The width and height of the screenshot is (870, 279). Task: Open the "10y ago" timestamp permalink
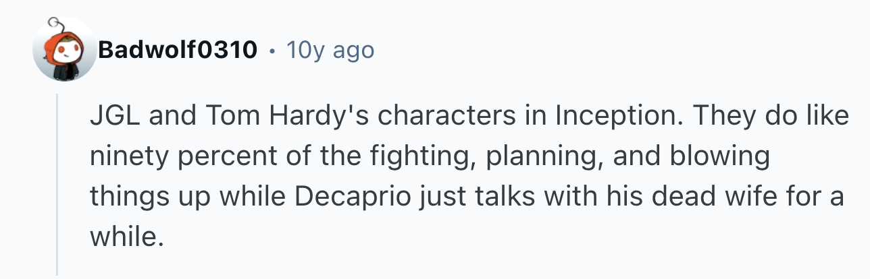[330, 50]
